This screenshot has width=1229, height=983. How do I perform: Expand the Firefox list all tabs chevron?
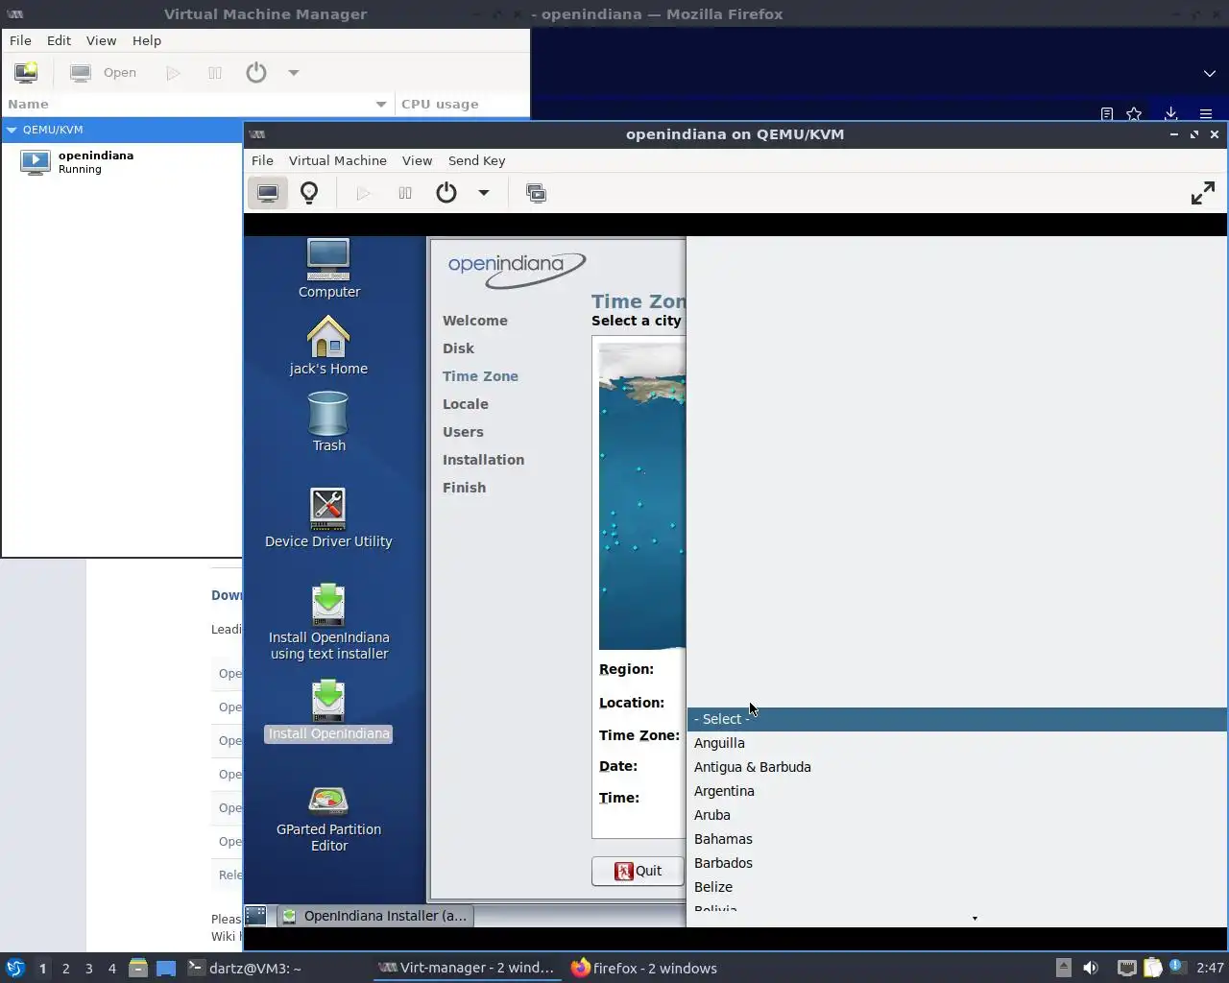point(1210,73)
